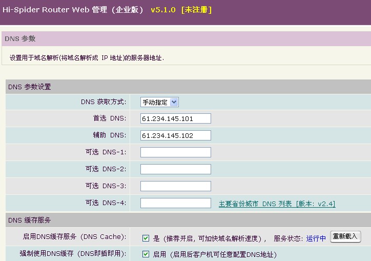Focus the 可选 DNS-4 input field
This screenshot has height=261, width=371.
point(176,203)
